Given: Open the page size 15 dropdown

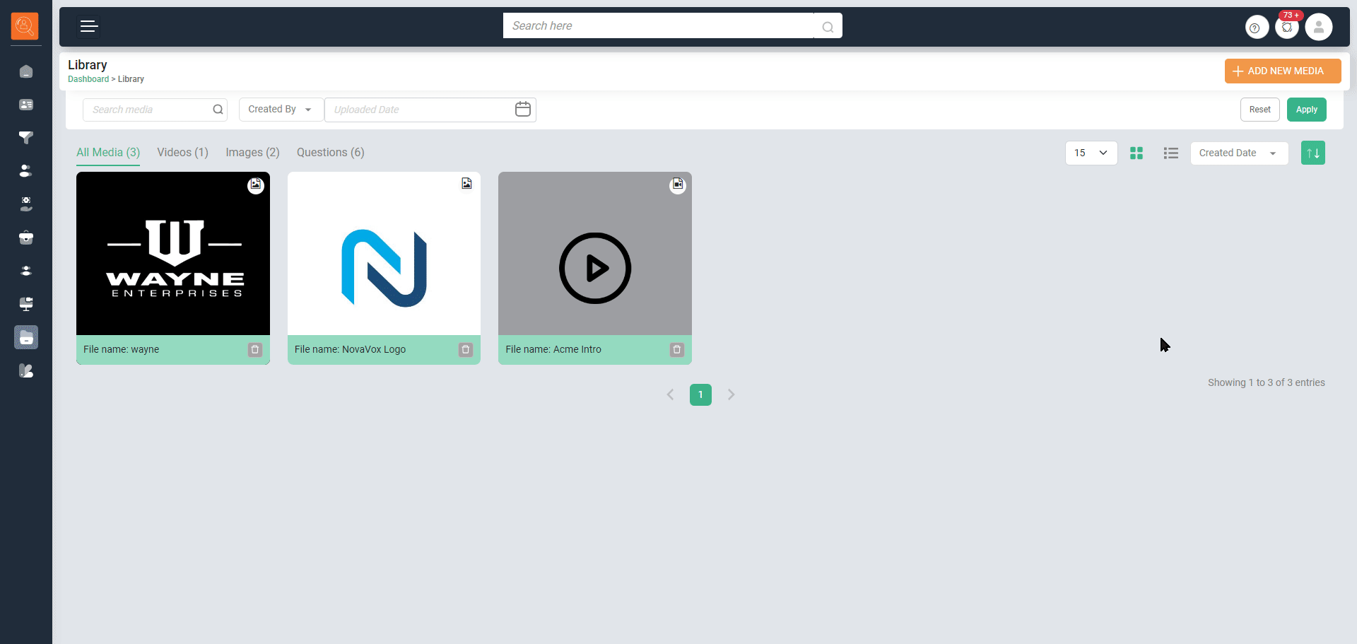Looking at the screenshot, I should 1091,153.
